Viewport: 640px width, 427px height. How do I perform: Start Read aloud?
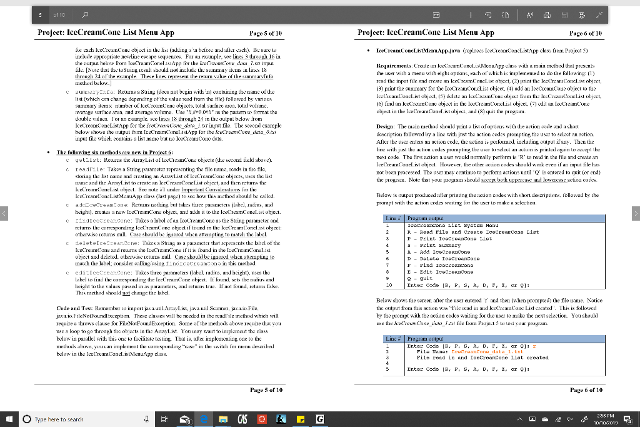pos(530,15)
